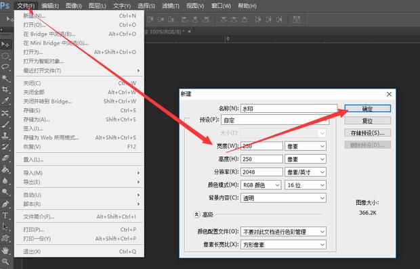Select the Eraser tool
This screenshot has height=269, width=420.
[5, 158]
